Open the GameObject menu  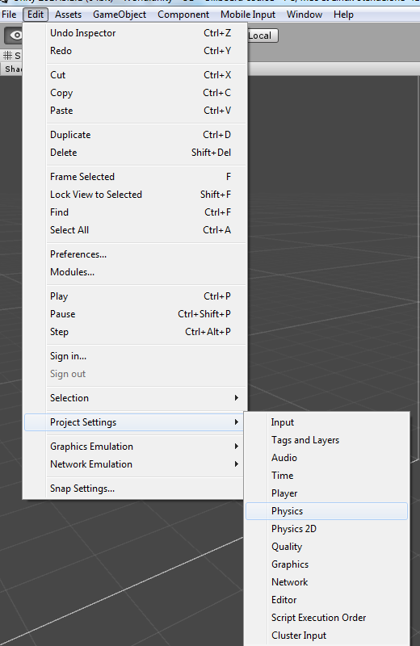tap(120, 15)
